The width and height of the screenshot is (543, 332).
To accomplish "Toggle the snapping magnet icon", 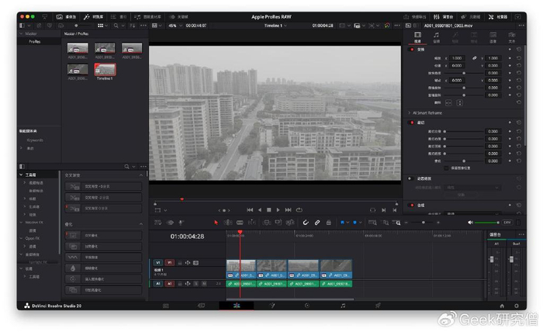I will tap(306, 223).
